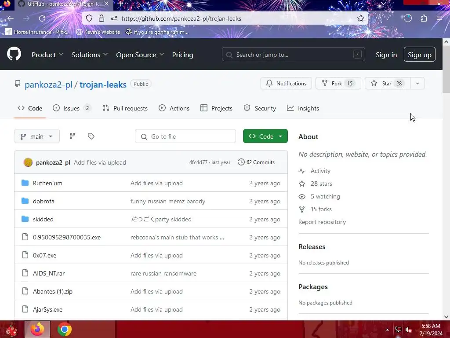
Task: Switch to the Code tab
Action: click(x=30, y=108)
